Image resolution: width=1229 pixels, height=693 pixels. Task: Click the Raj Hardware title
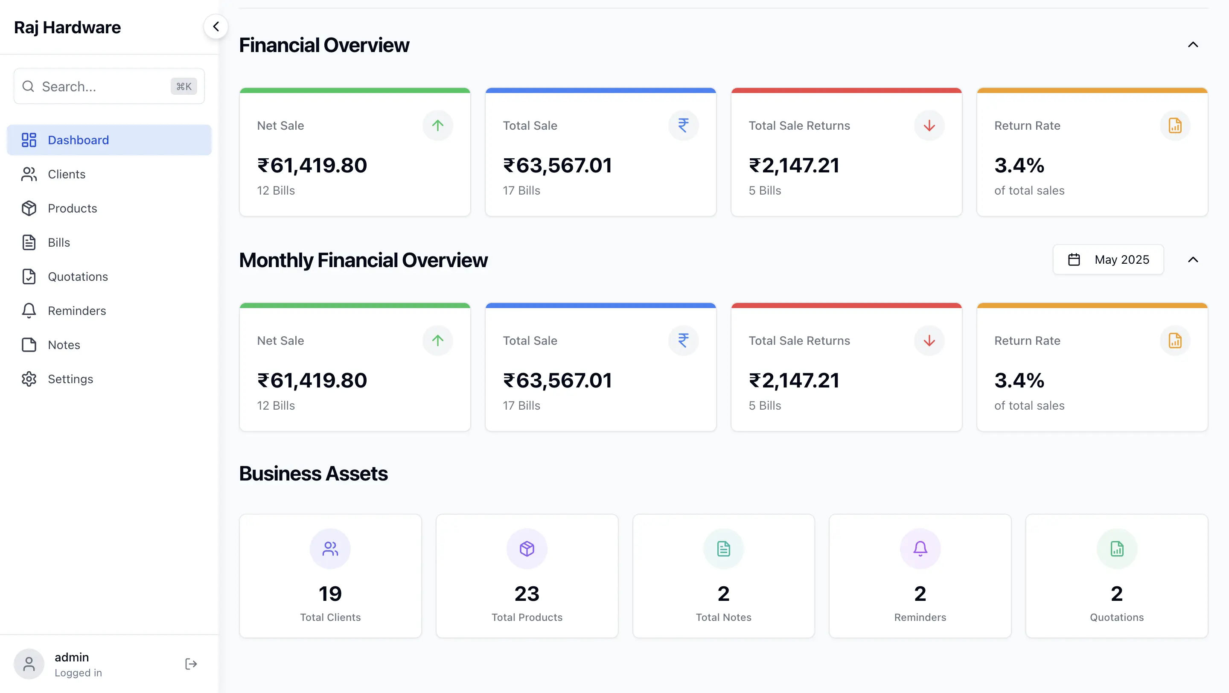[67, 27]
